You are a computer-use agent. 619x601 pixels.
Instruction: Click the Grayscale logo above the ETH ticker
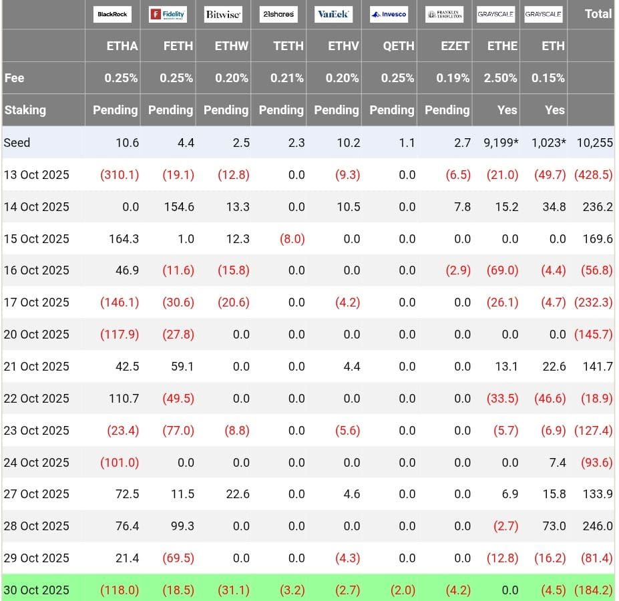(543, 14)
